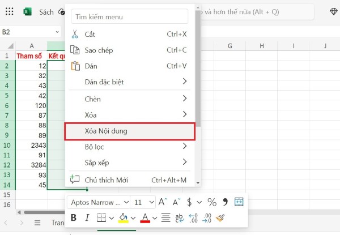This screenshot has width=340, height=235.
Task: Click the center align icon
Action: click(x=166, y=217)
